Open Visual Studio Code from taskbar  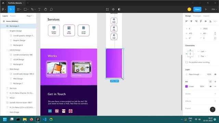click(x=44, y=119)
